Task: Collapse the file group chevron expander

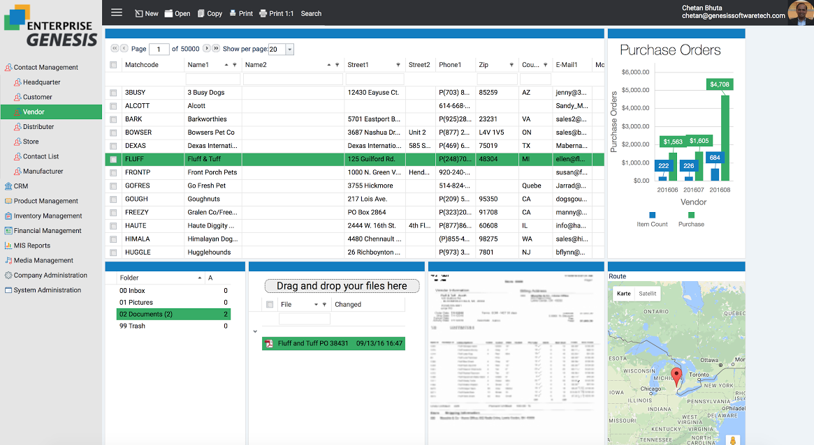Action: (255, 332)
